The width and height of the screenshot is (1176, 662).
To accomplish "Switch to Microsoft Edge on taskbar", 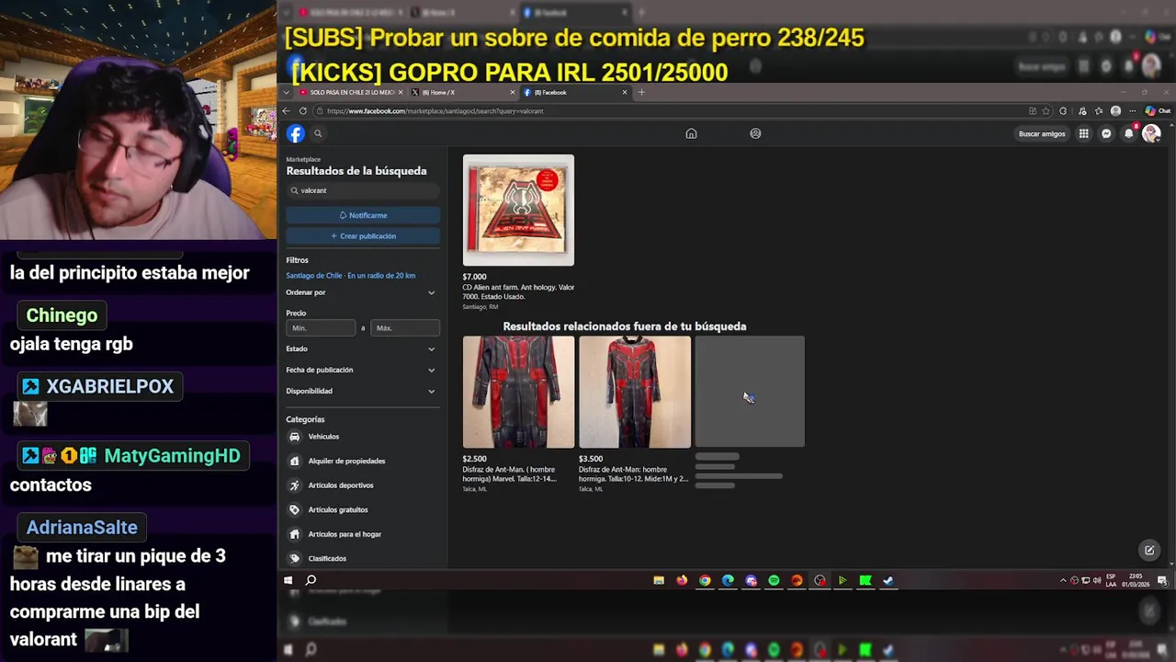I will point(728,580).
